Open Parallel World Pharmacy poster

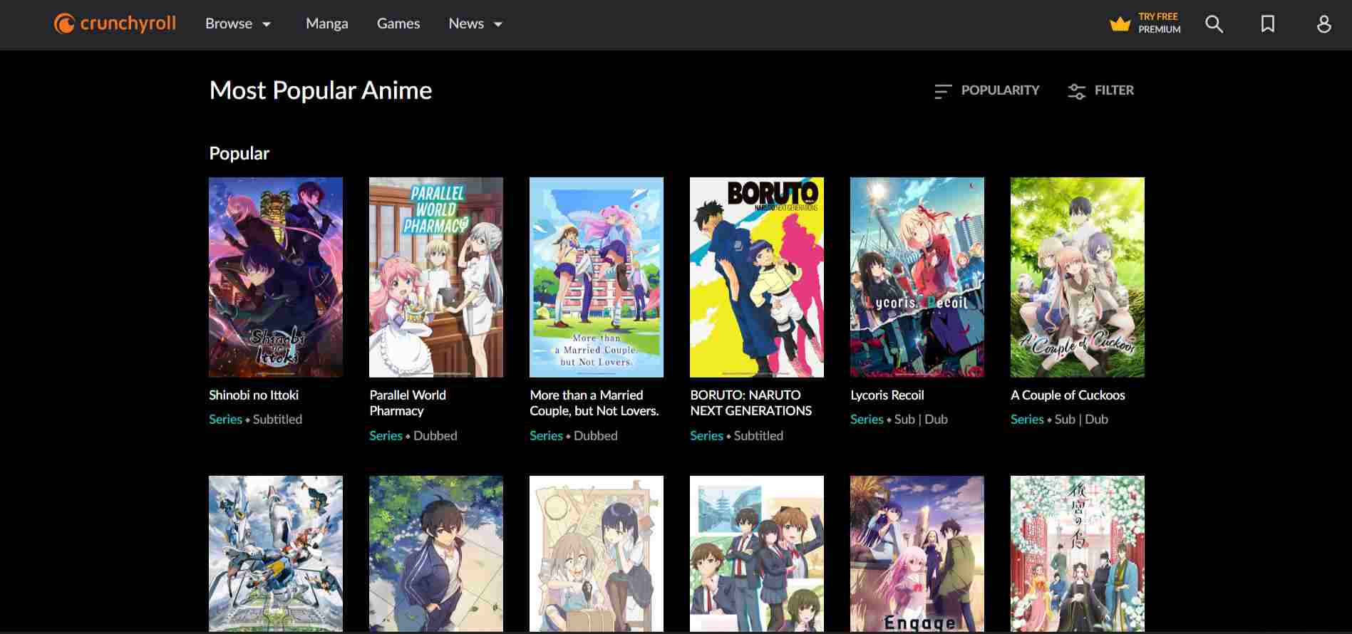436,277
